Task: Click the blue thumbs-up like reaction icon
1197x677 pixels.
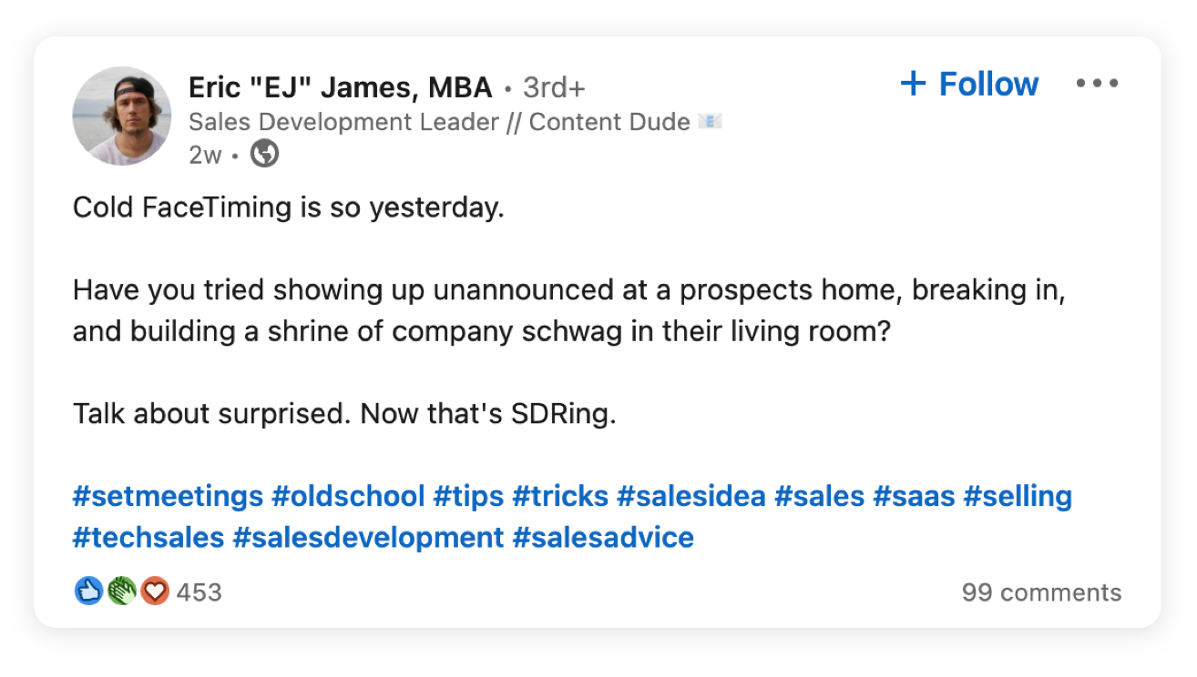Action: 88,592
